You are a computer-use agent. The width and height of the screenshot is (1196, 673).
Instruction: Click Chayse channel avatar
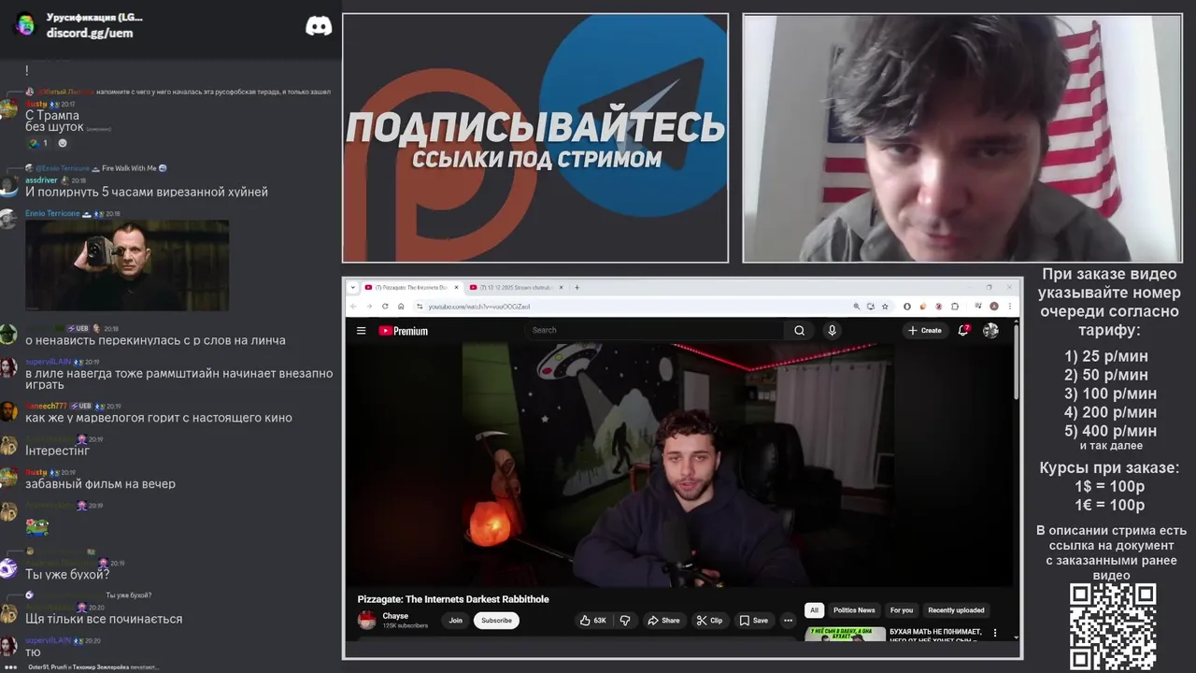(x=367, y=620)
